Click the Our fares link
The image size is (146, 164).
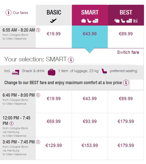click(21, 13)
